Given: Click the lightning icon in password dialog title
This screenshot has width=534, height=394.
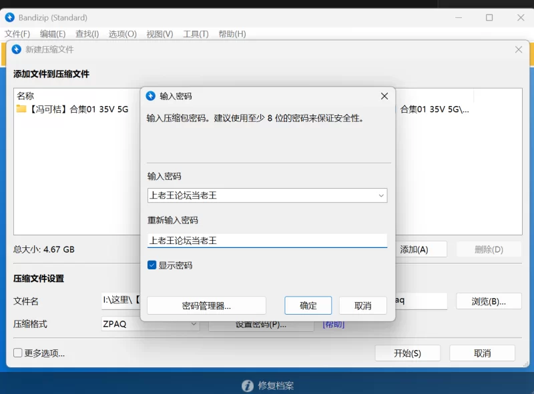Looking at the screenshot, I should [x=150, y=96].
